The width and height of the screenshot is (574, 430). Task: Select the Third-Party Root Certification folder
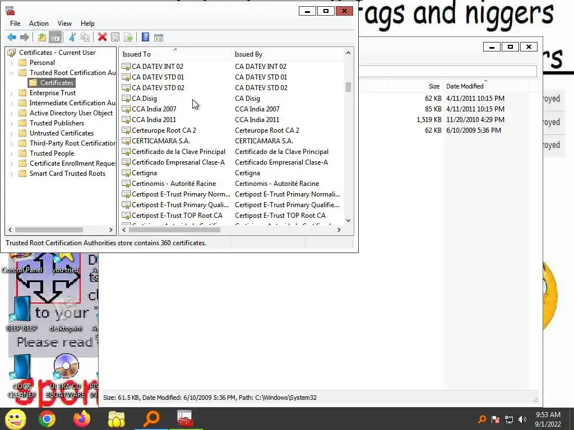pyautogui.click(x=72, y=143)
